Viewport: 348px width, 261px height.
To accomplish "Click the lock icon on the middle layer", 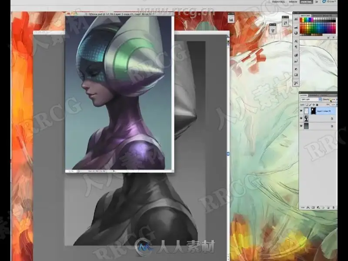I will point(332,118).
